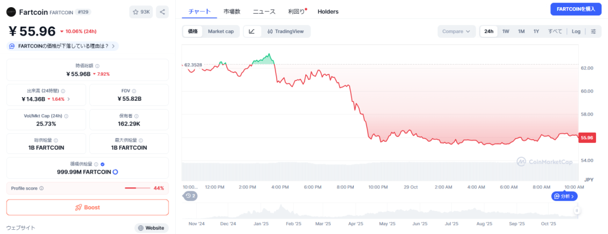The height and width of the screenshot is (234, 608).
Task: Click the Profile score 44% progress bar
Action: tap(137, 188)
